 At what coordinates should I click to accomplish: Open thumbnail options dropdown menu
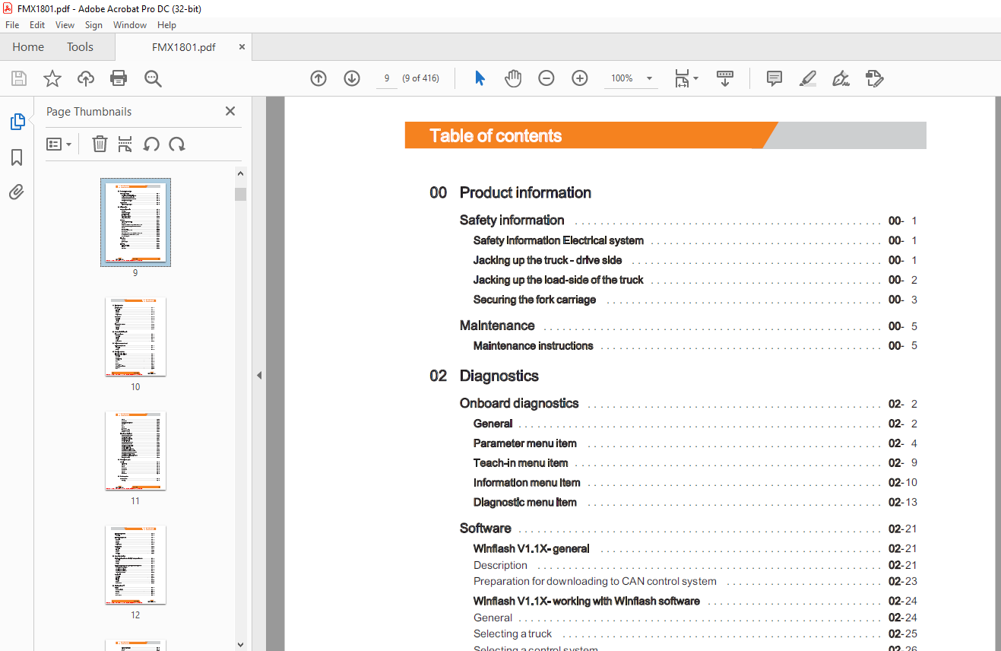coord(59,144)
